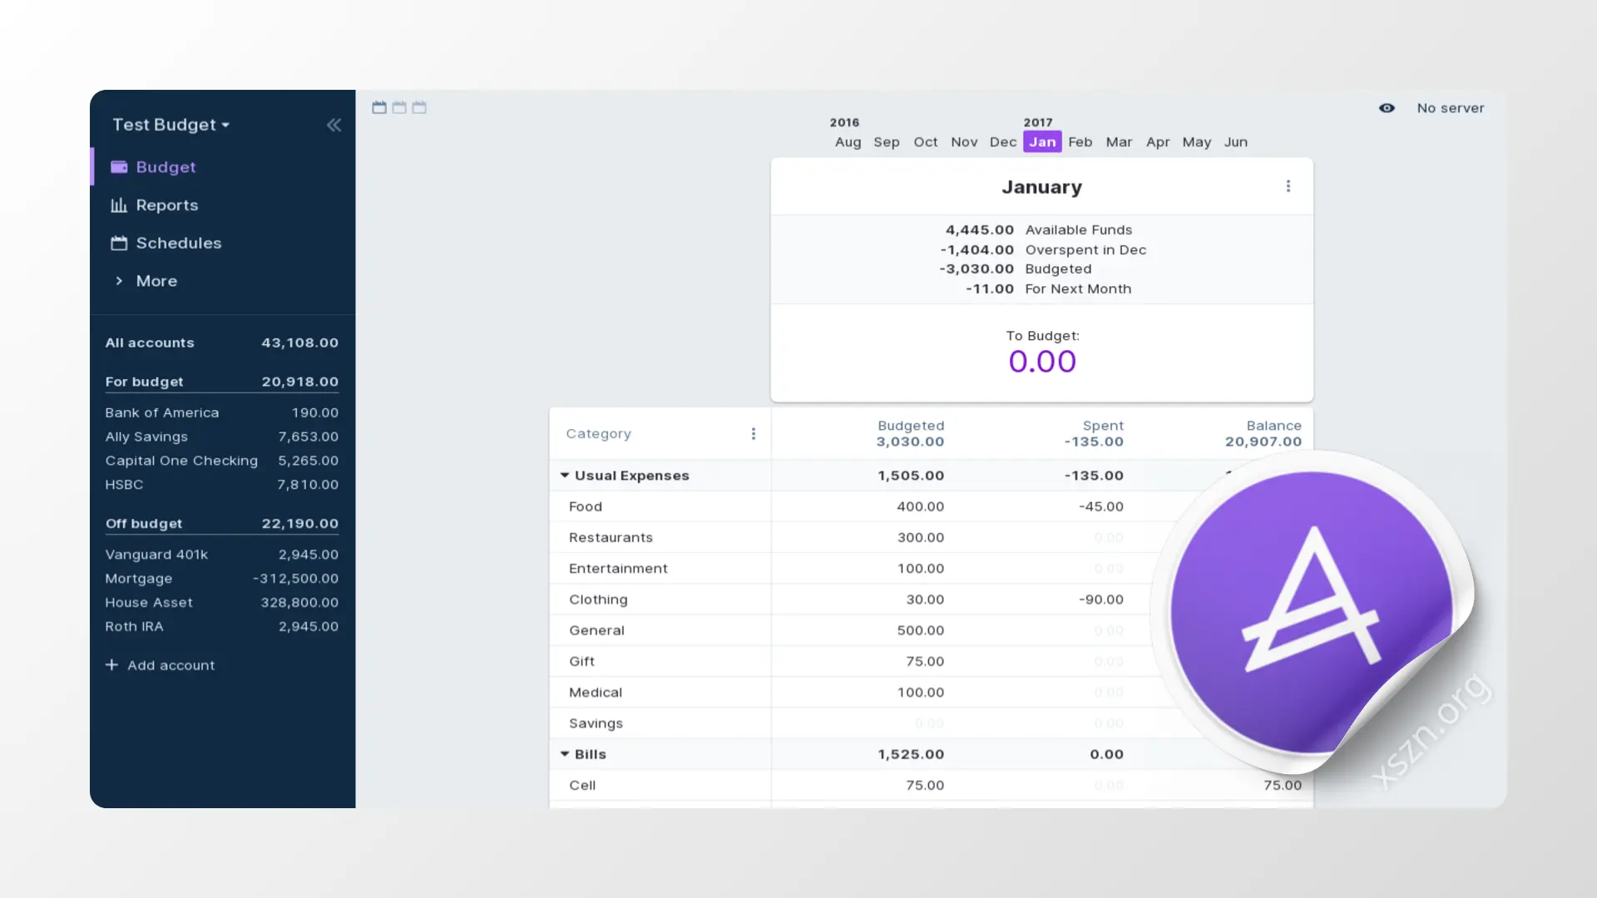Image resolution: width=1597 pixels, height=898 pixels.
Task: Collapse the Usual Expenses group
Action: (x=565, y=476)
